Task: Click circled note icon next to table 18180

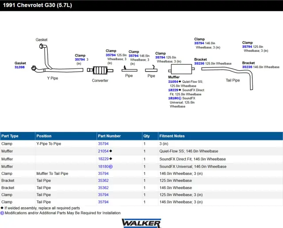Action: click(111, 167)
